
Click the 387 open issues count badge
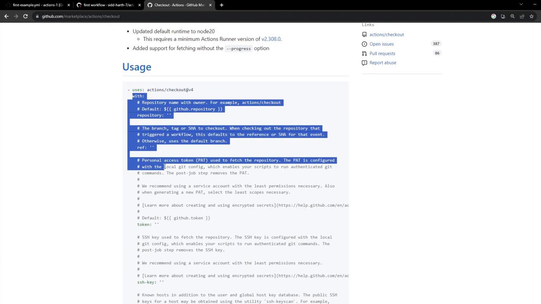tap(436, 44)
